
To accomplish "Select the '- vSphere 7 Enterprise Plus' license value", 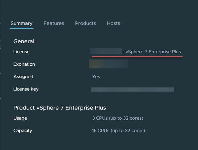I will [x=152, y=52].
